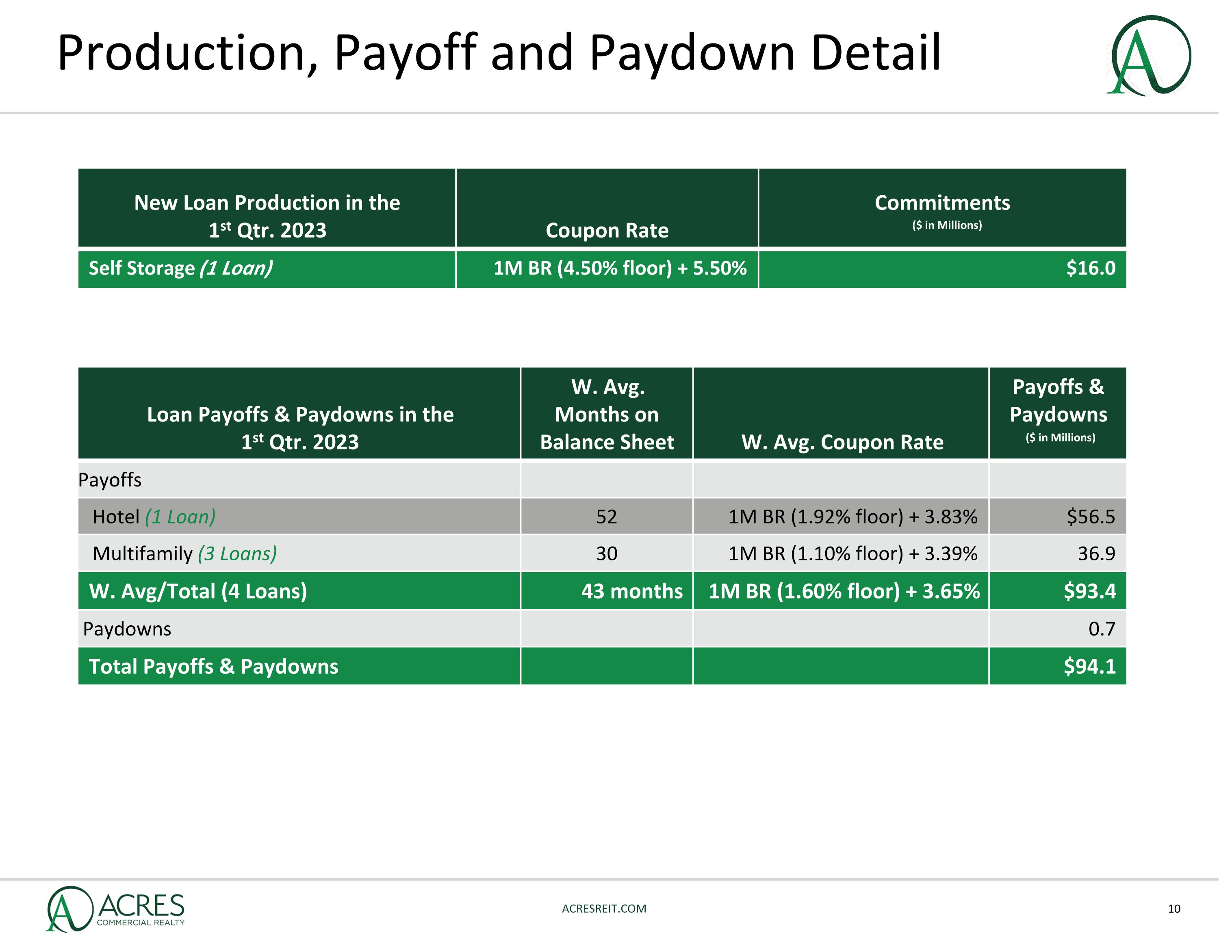Viewport: 1219px width, 940px height.
Task: Open the ACRESREIT.COM link in footer
Action: click(x=604, y=909)
